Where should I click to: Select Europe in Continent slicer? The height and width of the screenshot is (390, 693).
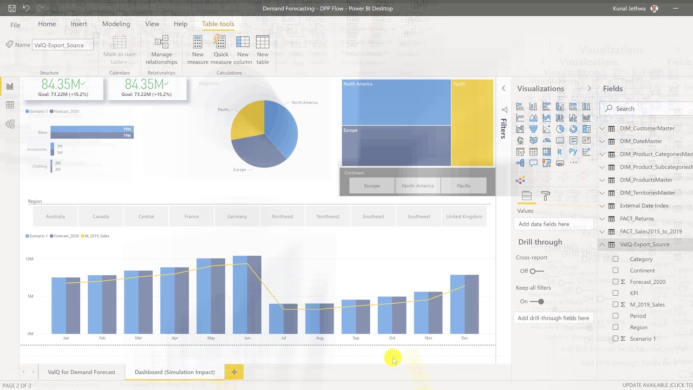tap(372, 186)
